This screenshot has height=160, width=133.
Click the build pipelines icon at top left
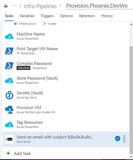click(x=6, y=6)
